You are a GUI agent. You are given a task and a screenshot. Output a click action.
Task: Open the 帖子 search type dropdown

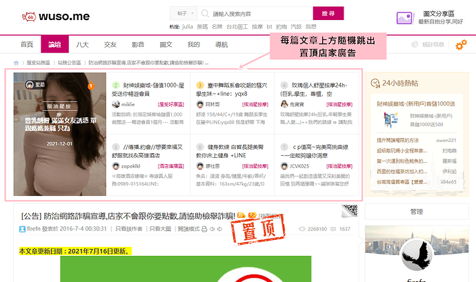185,13
